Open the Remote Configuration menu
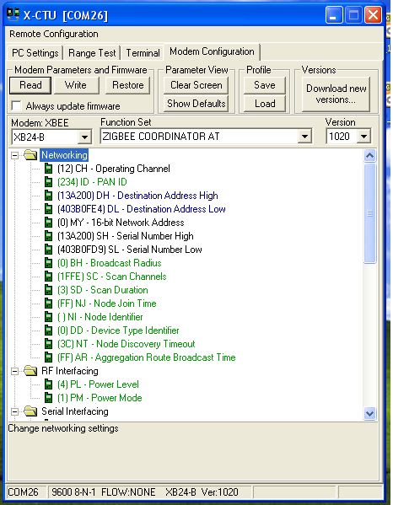Viewport: 393px width, 505px height. coord(54,34)
